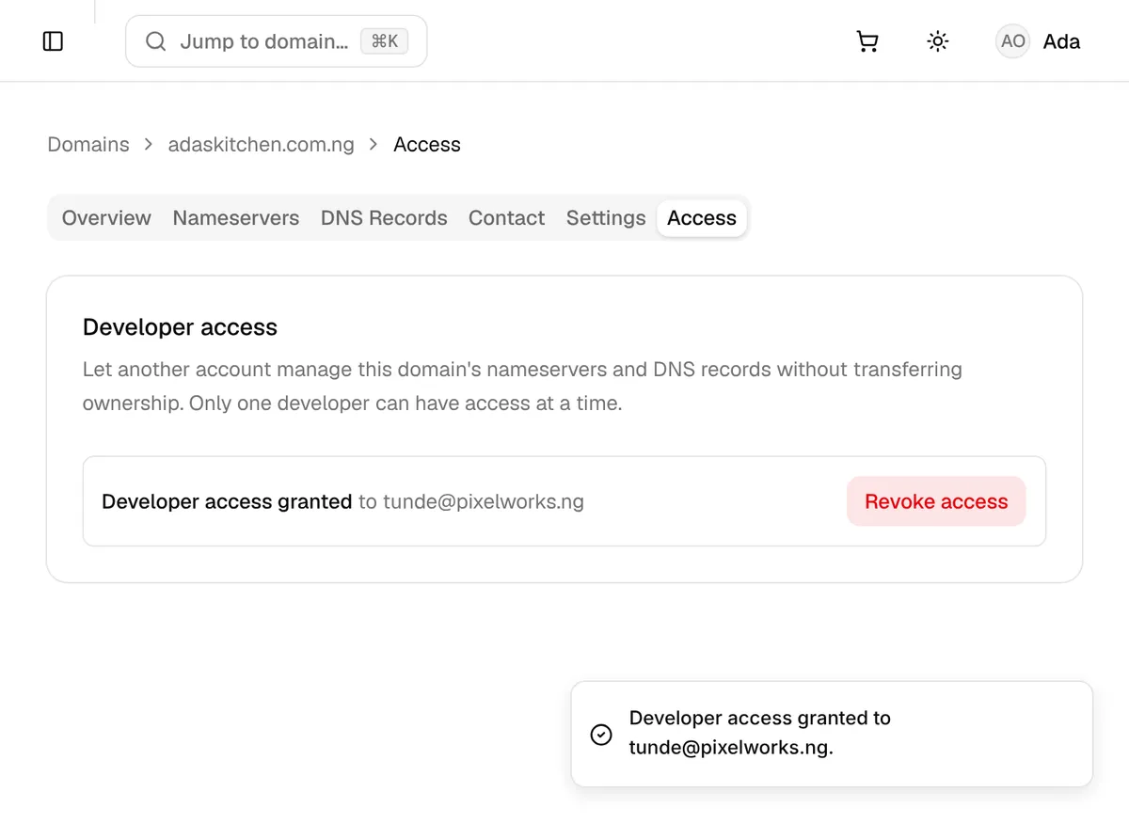
Task: Go to Domains breadcrumb
Action: pos(88,145)
